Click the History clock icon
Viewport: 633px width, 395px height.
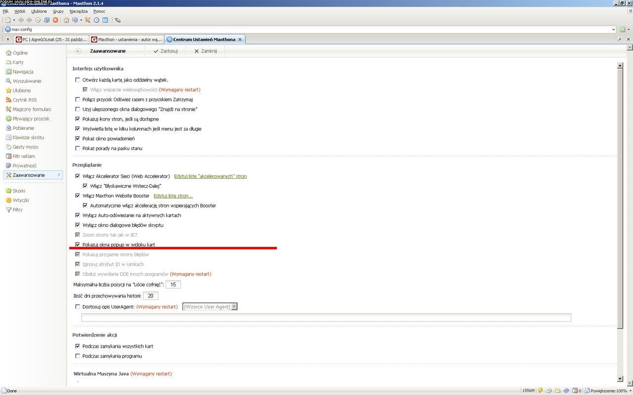(x=96, y=20)
